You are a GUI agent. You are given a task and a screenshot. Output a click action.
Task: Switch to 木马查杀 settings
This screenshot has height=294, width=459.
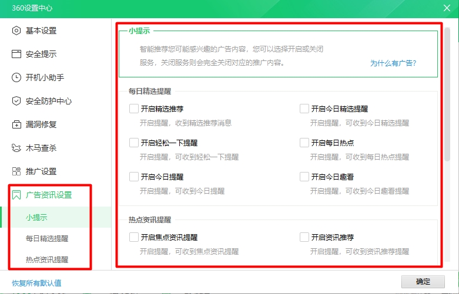coord(41,148)
